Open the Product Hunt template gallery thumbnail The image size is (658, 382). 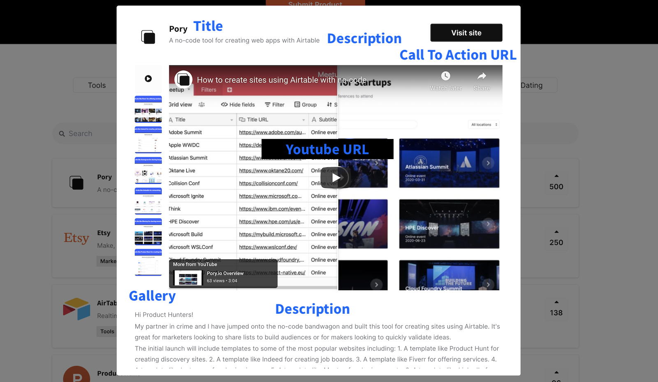(148, 262)
